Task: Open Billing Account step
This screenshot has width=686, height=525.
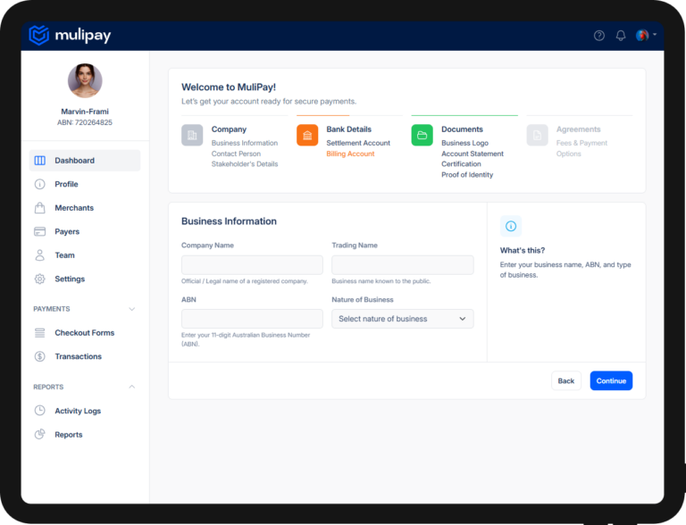Action: pos(350,154)
